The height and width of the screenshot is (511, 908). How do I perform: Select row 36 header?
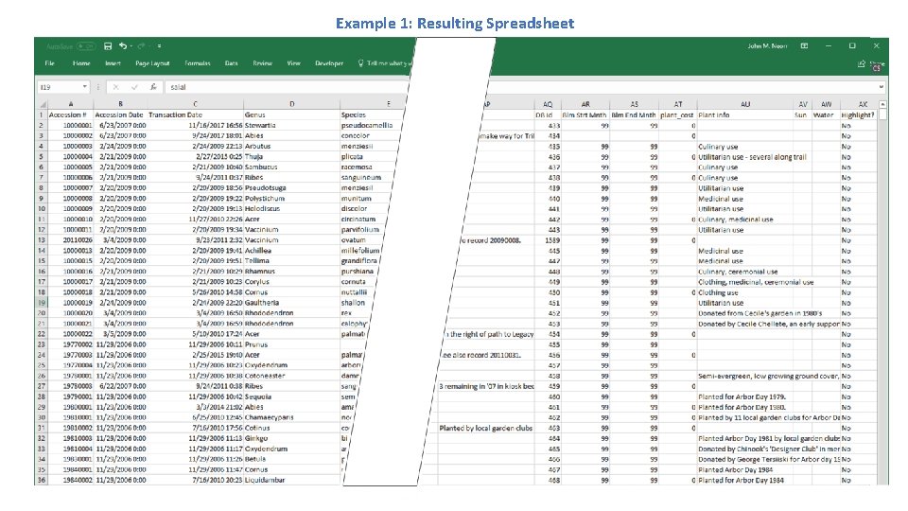42,480
